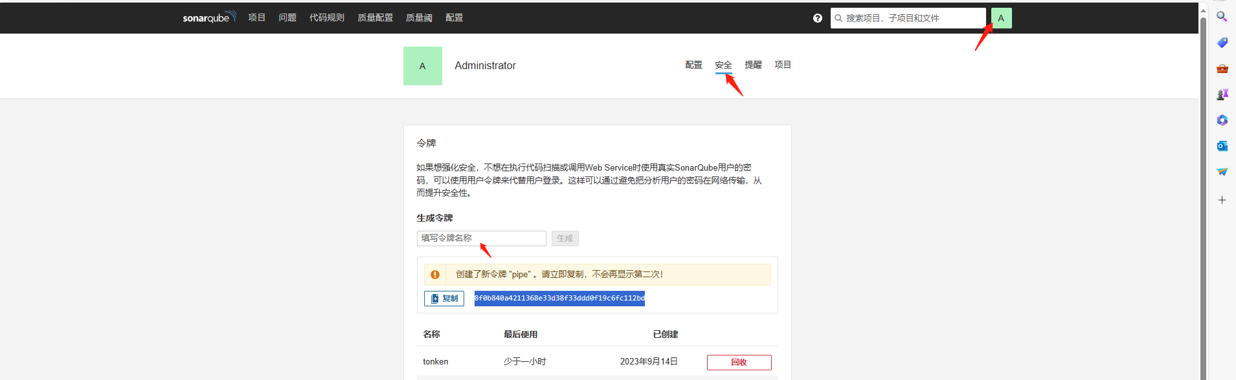1236x380 pixels.
Task: Switch to the 安全 account tab
Action: point(723,65)
